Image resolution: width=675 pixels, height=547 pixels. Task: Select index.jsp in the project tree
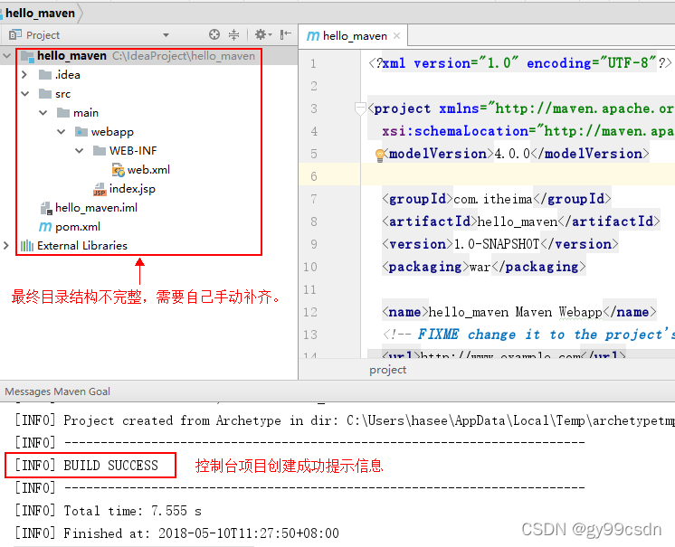click(x=132, y=189)
